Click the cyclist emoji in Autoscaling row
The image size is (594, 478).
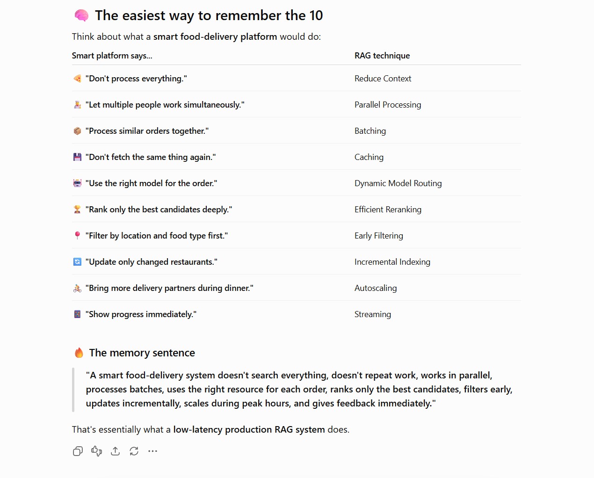coord(78,288)
